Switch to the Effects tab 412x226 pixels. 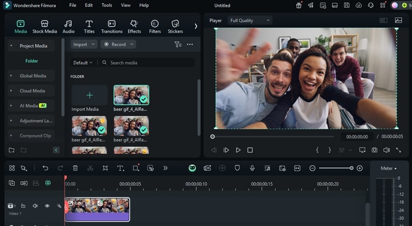click(x=134, y=27)
